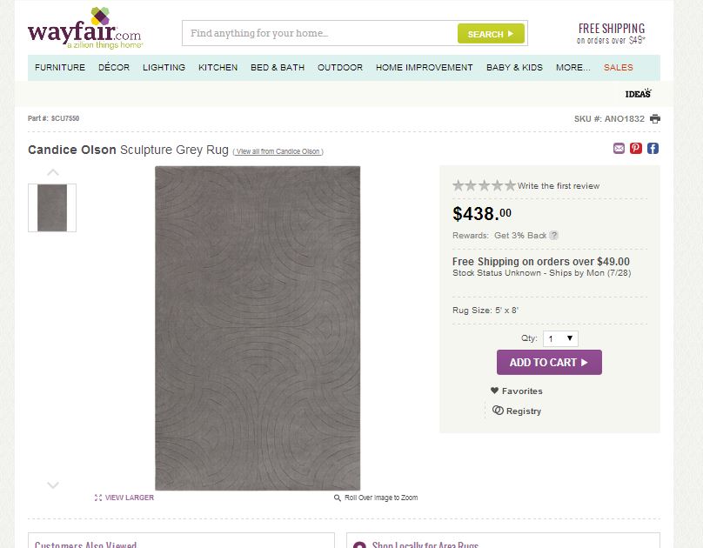The height and width of the screenshot is (548, 703).
Task: Open the IDEAS section icon
Action: pos(639,93)
